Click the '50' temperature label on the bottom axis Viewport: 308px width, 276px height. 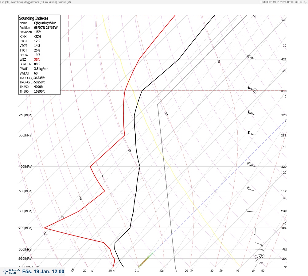[x=263, y=271]
